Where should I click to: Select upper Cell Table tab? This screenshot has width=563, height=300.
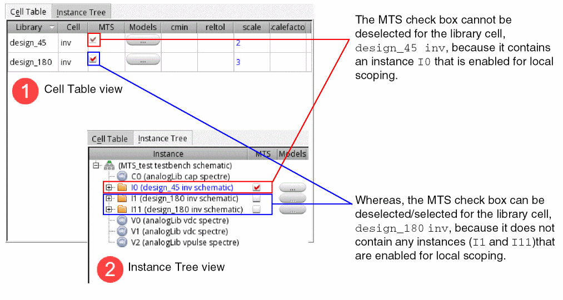28,12
